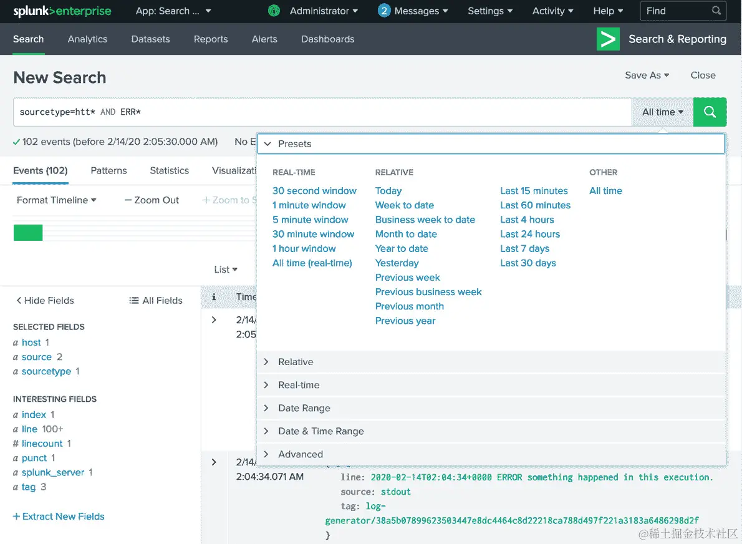This screenshot has height=544, width=742.
Task: Select Previous business week preset
Action: click(428, 292)
